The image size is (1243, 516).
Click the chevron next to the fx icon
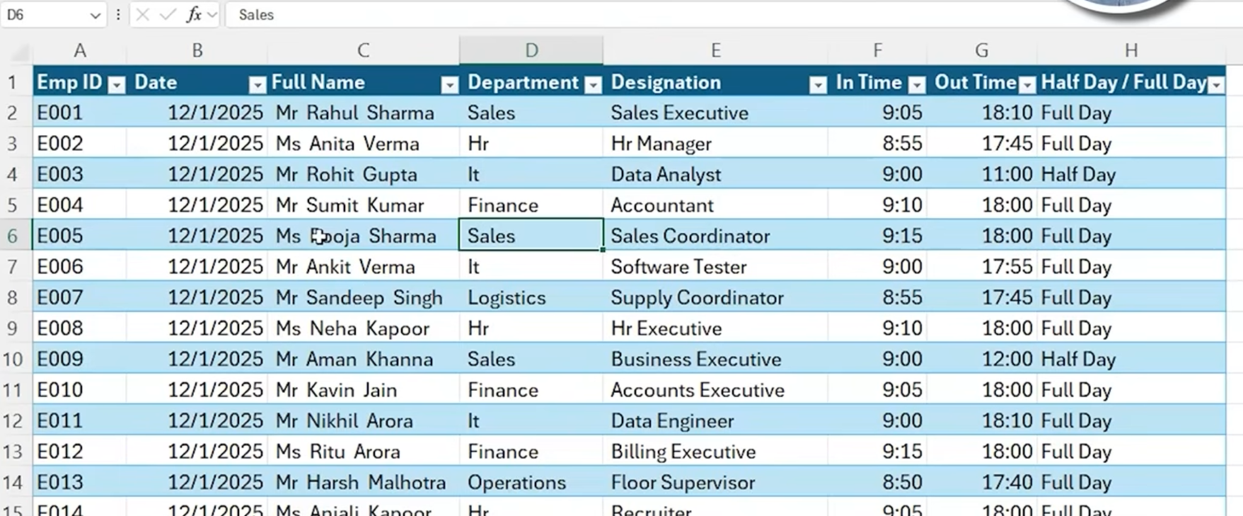[212, 15]
